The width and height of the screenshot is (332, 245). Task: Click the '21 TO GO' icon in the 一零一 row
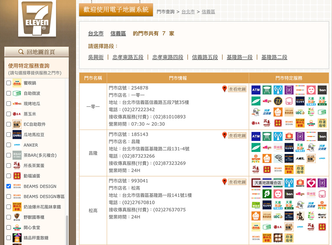pyautogui.click(x=278, y=101)
